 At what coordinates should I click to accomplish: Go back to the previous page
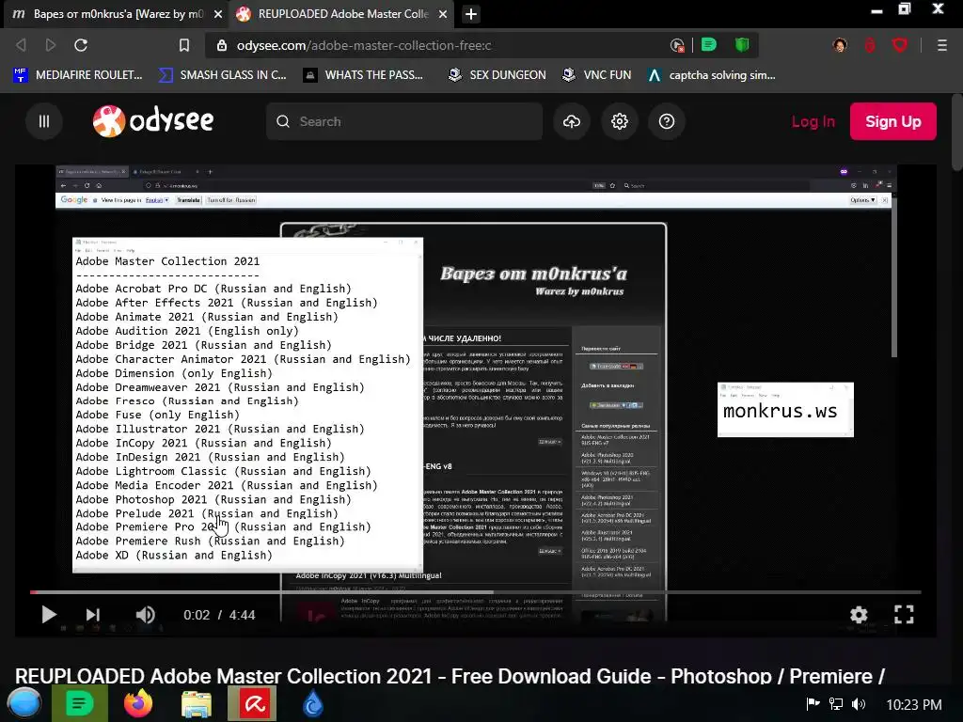click(21, 45)
